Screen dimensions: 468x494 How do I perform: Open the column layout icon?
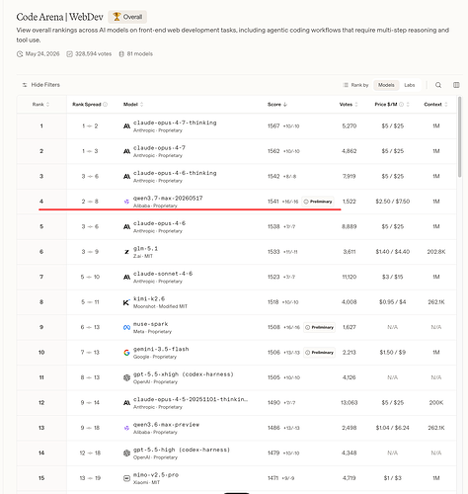(456, 85)
